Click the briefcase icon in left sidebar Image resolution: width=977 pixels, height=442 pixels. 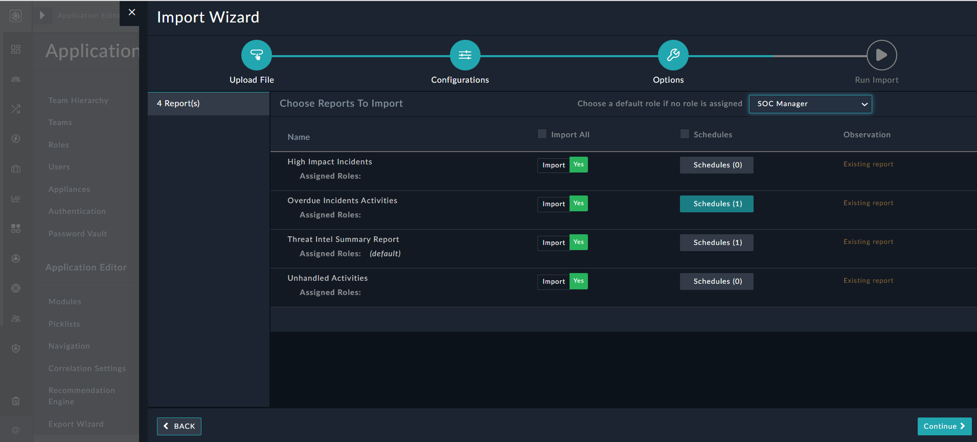click(x=16, y=168)
